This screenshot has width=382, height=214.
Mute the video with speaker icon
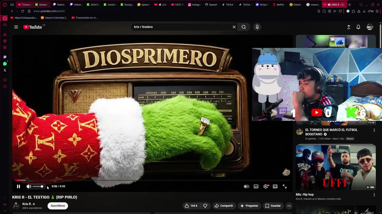(29, 186)
